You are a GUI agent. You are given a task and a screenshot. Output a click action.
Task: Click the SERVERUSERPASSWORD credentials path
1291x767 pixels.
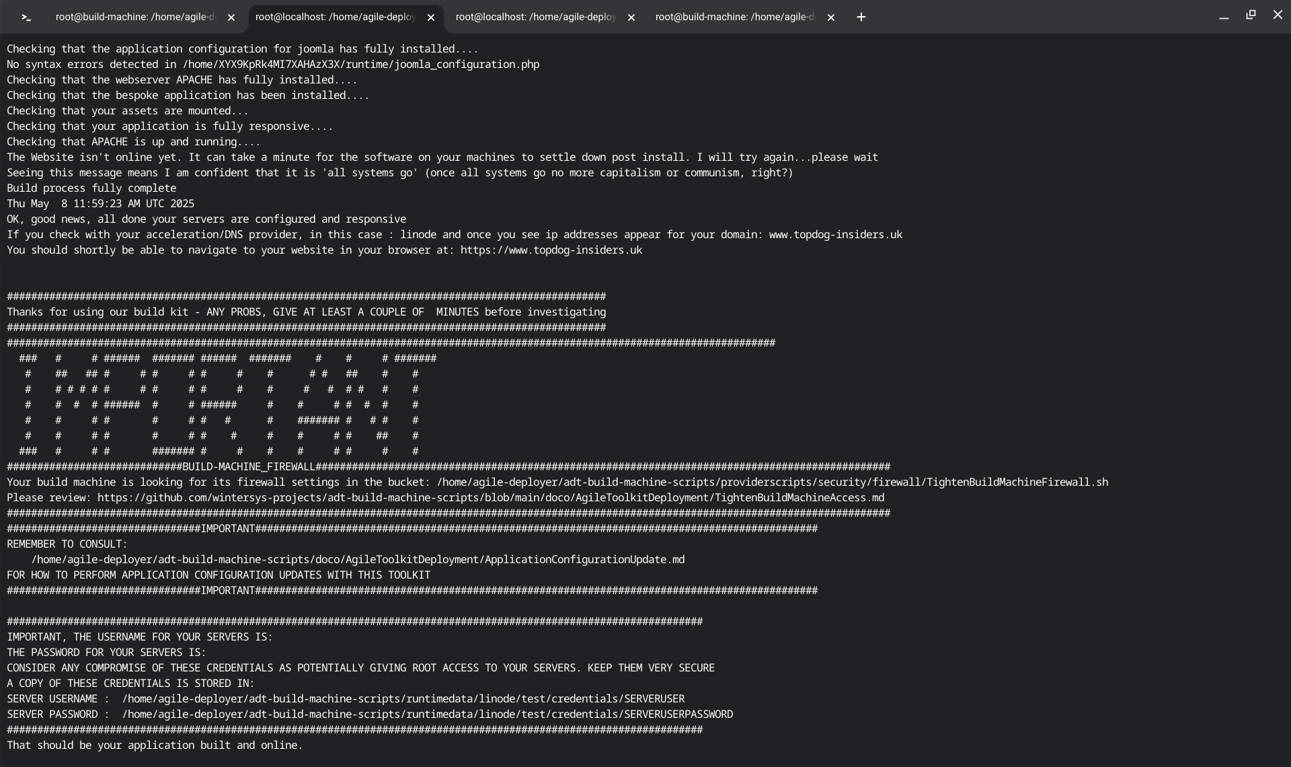427,715
